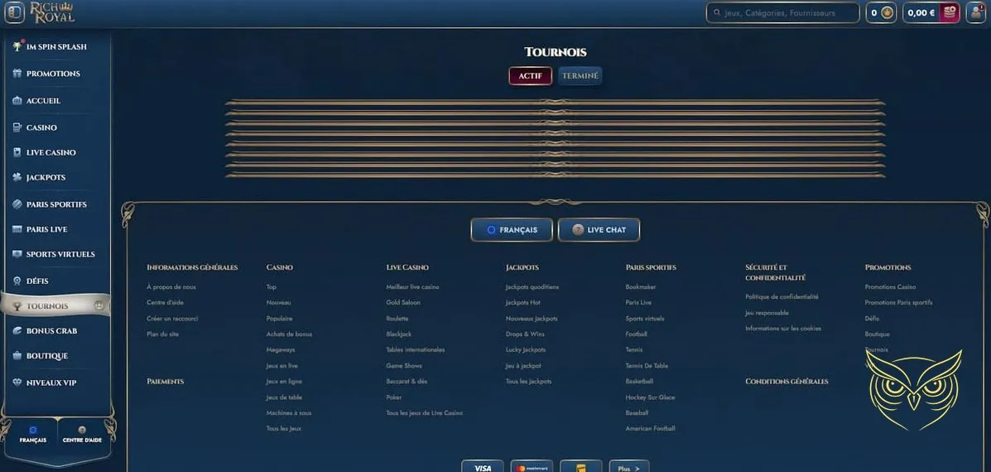The height and width of the screenshot is (472, 991).
Task: Click the Live Chat button
Action: [x=599, y=230]
